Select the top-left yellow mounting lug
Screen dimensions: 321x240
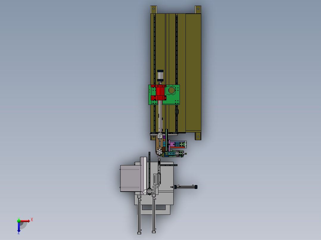154,10
